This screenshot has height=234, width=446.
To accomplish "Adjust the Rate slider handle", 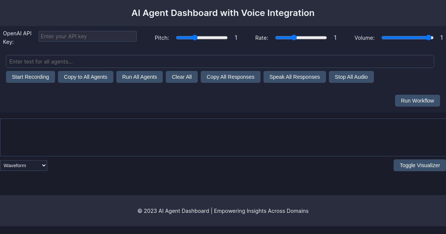I will coord(294,38).
